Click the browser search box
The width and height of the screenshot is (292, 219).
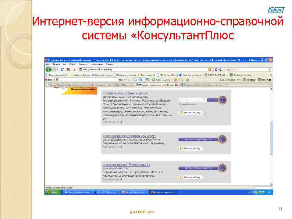pyautogui.click(x=249, y=69)
